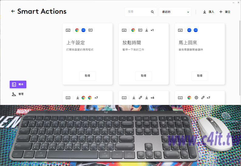241x166 pixels.
Task: Click 取得 on the 馬上回來 card
Action: pyautogui.click(x=200, y=76)
